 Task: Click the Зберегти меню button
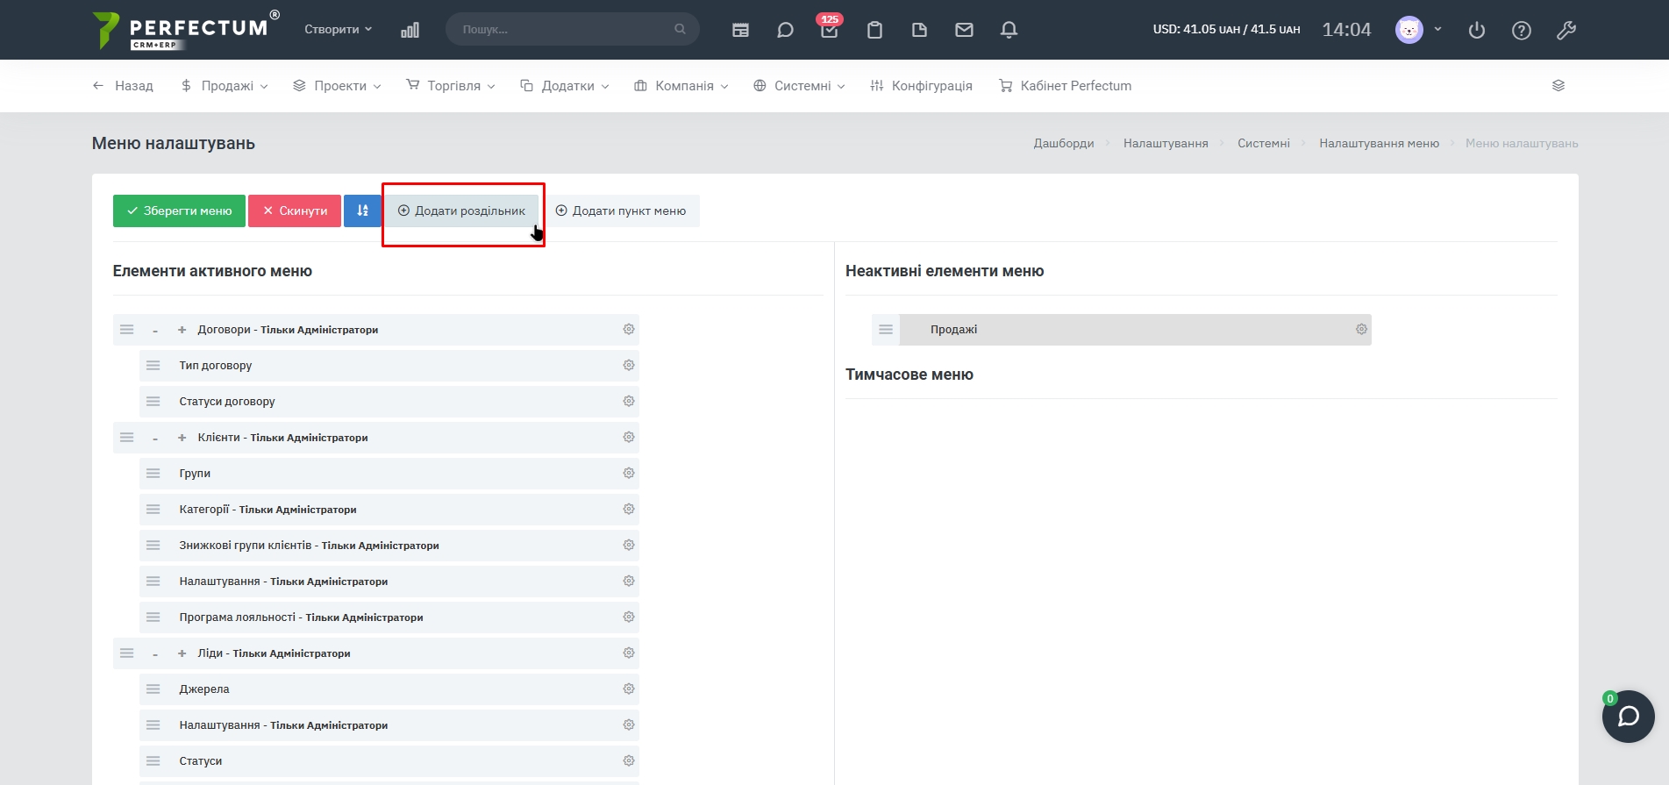(x=179, y=211)
